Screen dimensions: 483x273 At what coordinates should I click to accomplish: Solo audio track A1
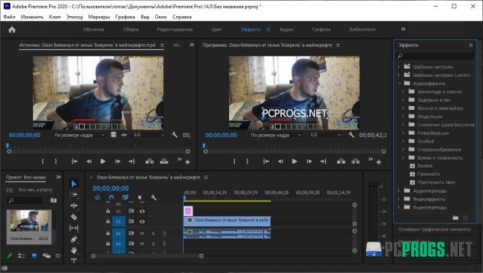[153, 233]
